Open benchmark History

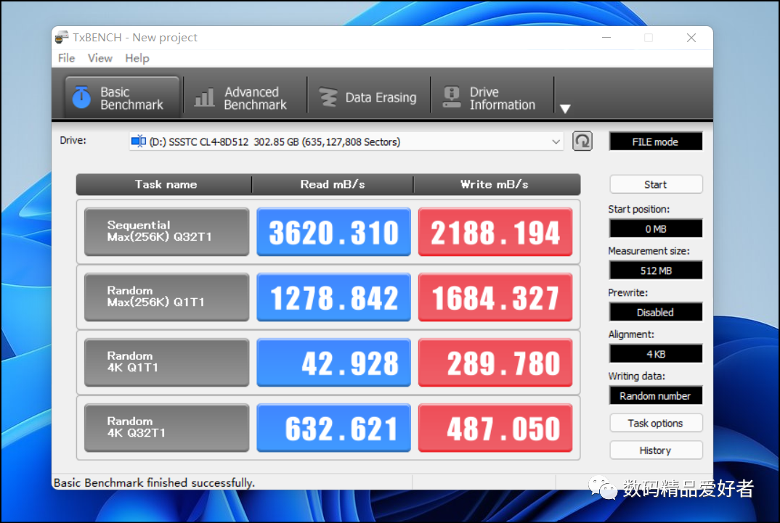point(656,450)
